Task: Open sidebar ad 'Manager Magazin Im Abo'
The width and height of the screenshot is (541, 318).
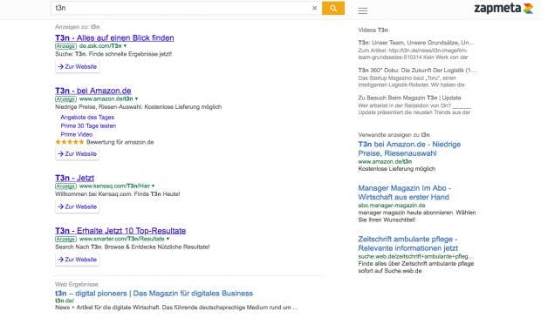Action: (404, 193)
